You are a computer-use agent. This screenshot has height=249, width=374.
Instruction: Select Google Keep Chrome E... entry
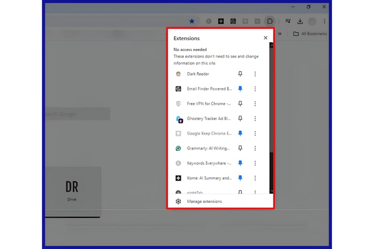pyautogui.click(x=209, y=134)
